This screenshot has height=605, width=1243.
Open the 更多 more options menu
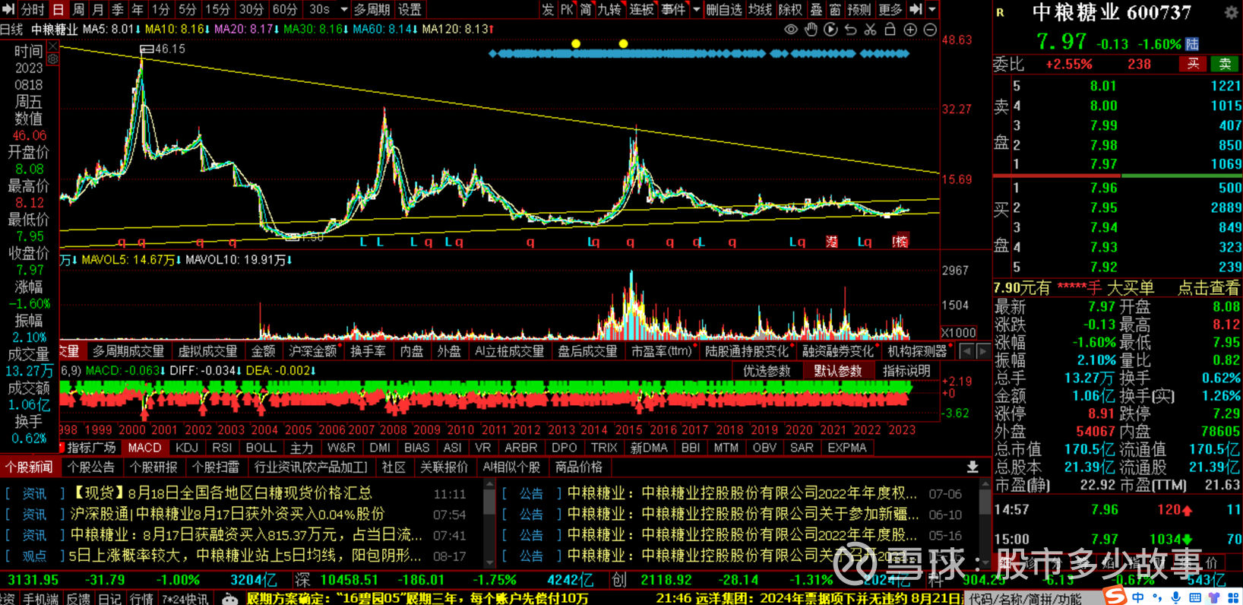click(x=890, y=9)
